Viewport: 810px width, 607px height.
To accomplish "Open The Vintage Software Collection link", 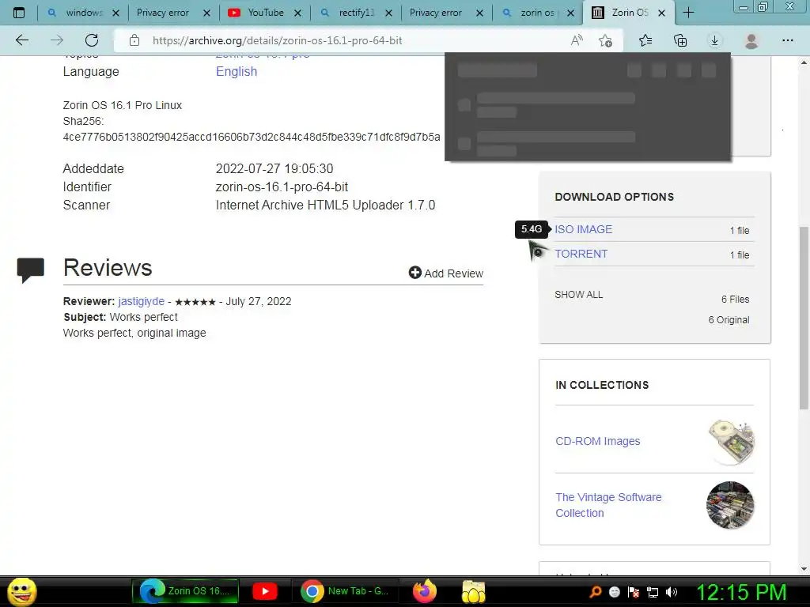I will (x=608, y=505).
